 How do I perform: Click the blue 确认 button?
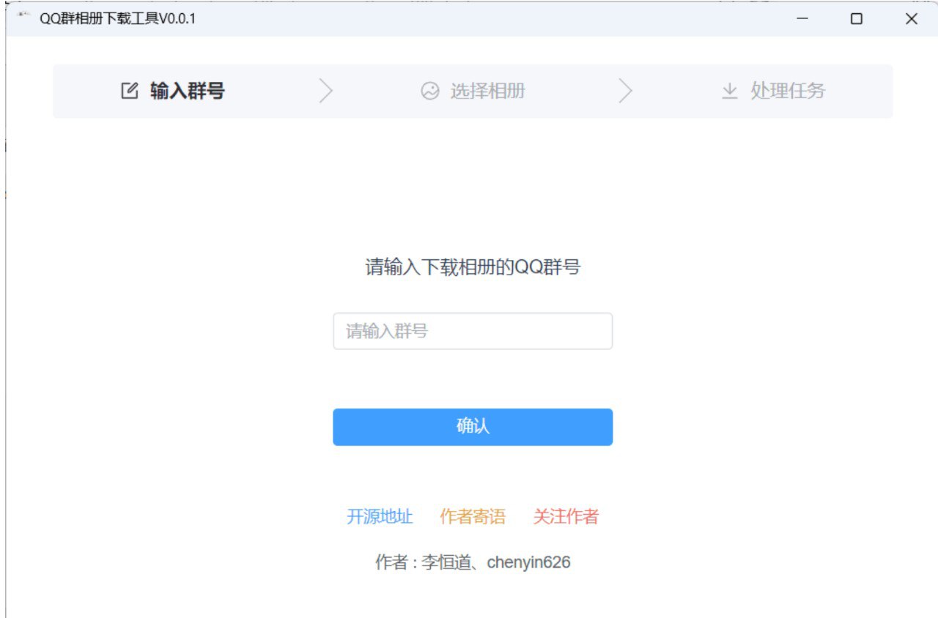pyautogui.click(x=473, y=427)
